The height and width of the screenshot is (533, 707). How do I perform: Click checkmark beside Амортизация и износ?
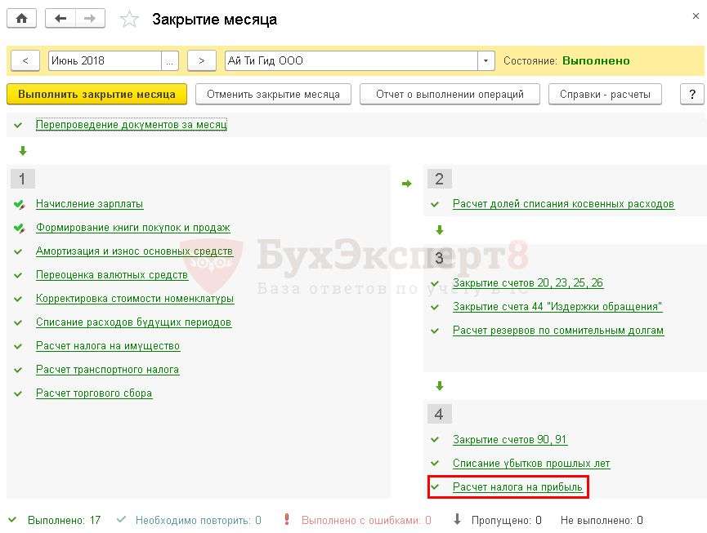pos(18,251)
